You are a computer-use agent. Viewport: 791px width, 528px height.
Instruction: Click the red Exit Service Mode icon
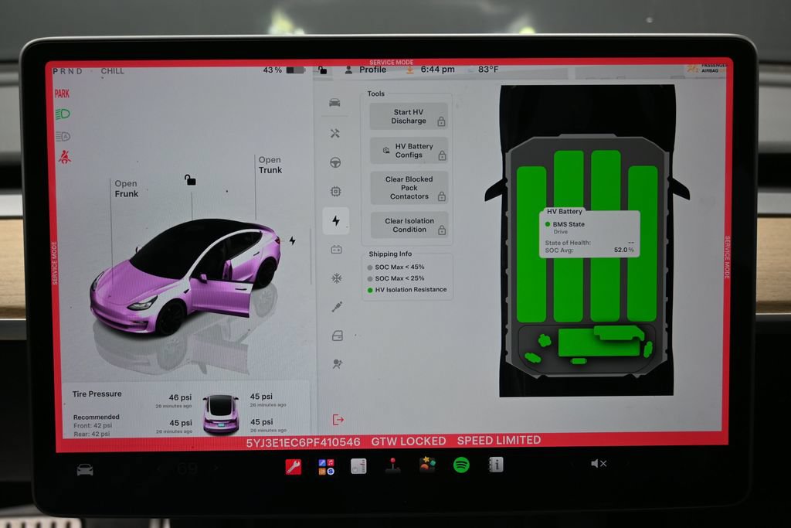pyautogui.click(x=338, y=420)
